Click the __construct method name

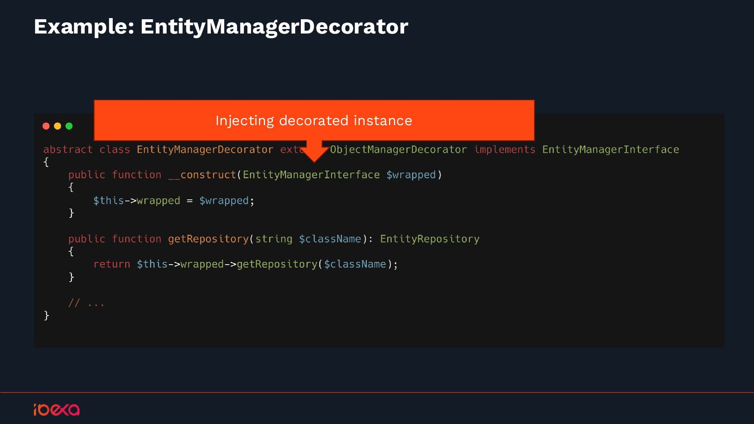(202, 175)
